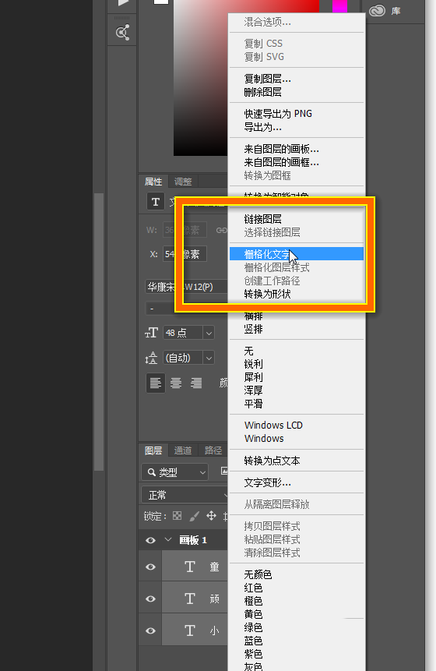
Task: Align text left in Properties panel
Action: coord(156,383)
